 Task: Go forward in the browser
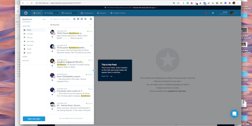pyautogui.click(x=27, y=3)
